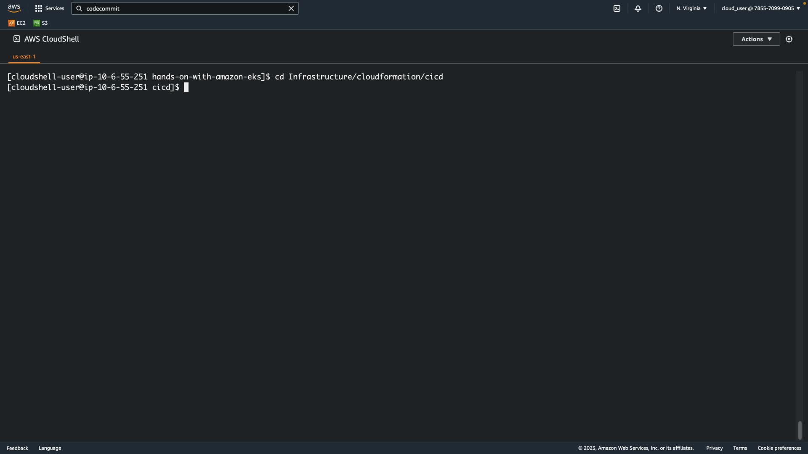Open the notifications bell

(638, 8)
